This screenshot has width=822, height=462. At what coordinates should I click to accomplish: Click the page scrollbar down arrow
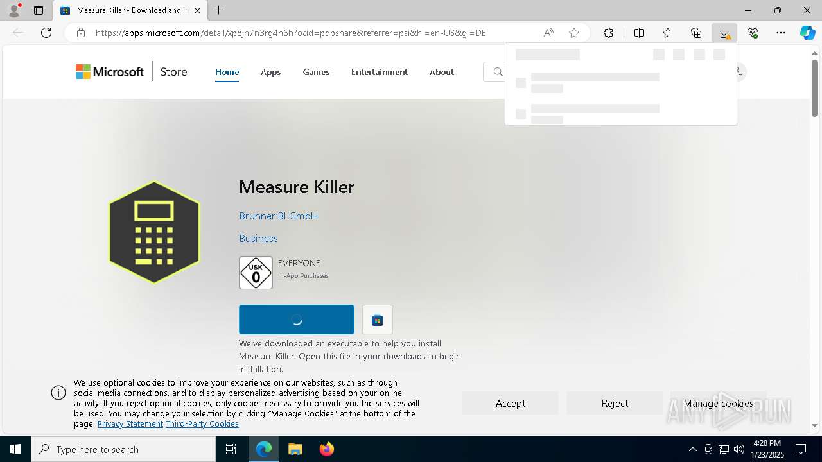815,425
